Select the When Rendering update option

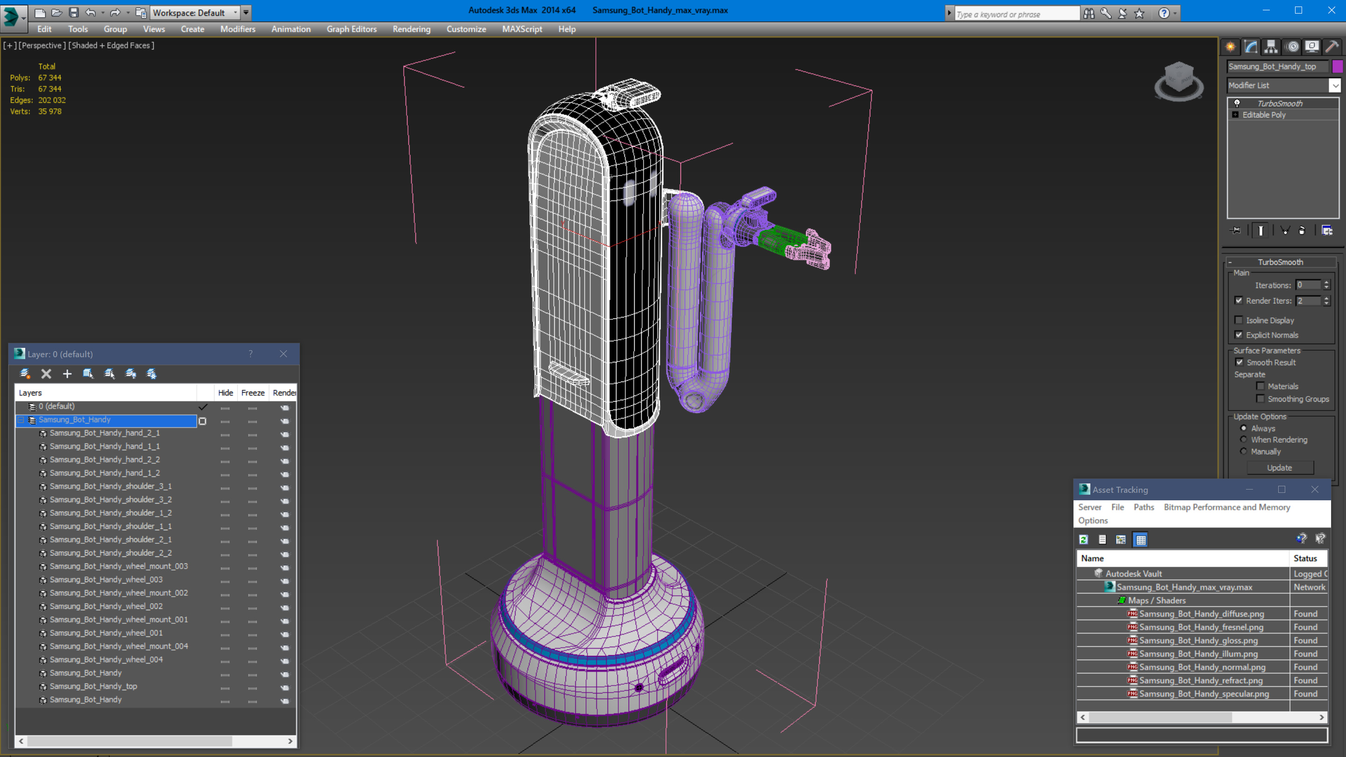pos(1244,440)
